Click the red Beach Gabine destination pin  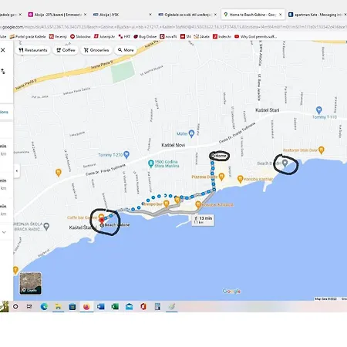coord(102,220)
